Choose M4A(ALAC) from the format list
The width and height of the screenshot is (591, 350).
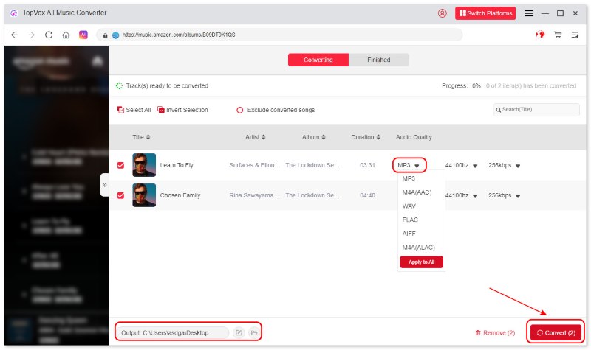click(418, 248)
